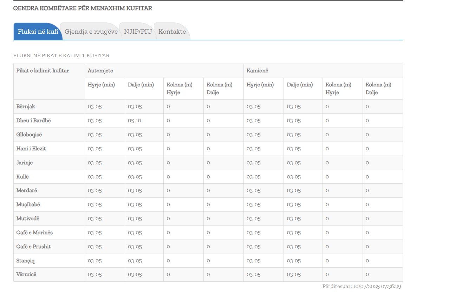Click Merdarë's vehicle entry queue value link
449x301 pixels.
[168, 190]
